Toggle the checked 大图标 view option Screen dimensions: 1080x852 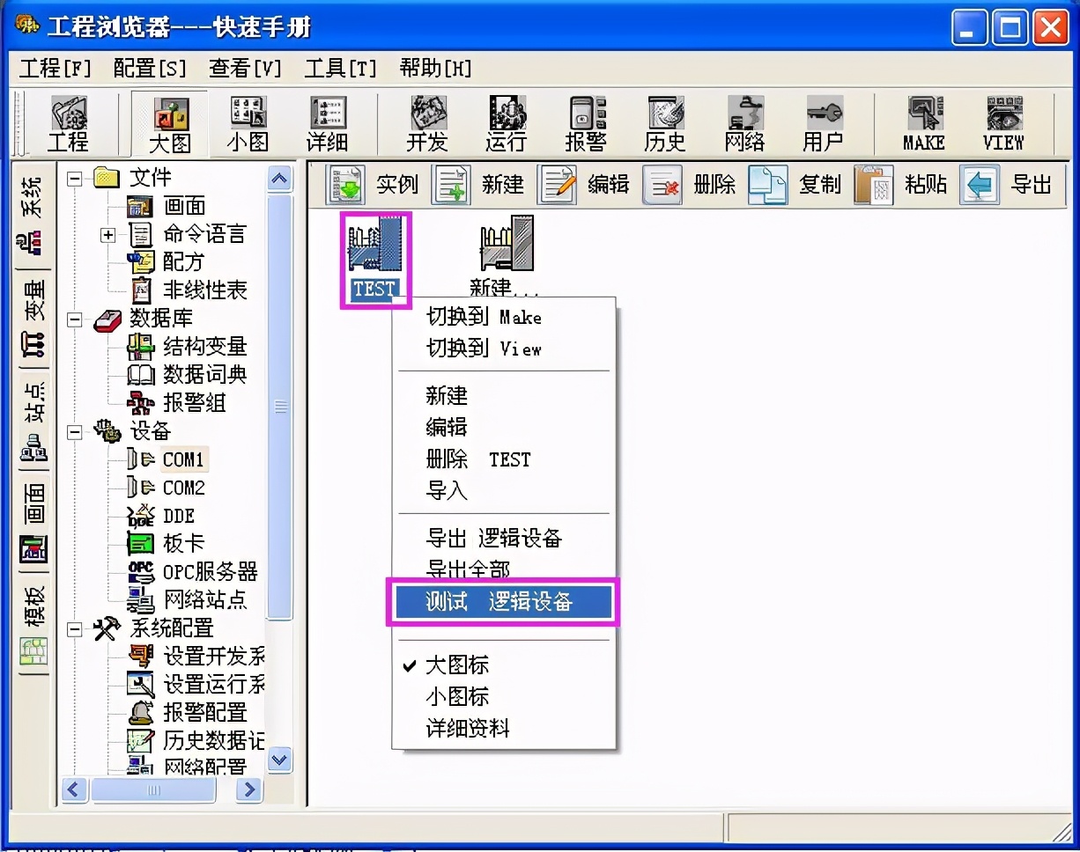coord(456,665)
